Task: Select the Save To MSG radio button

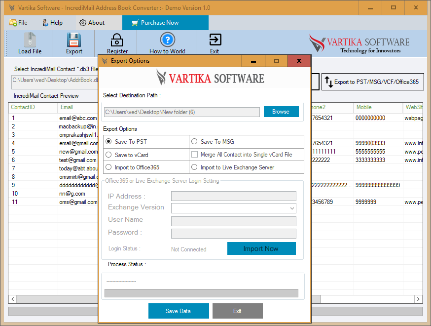Action: 194,142
